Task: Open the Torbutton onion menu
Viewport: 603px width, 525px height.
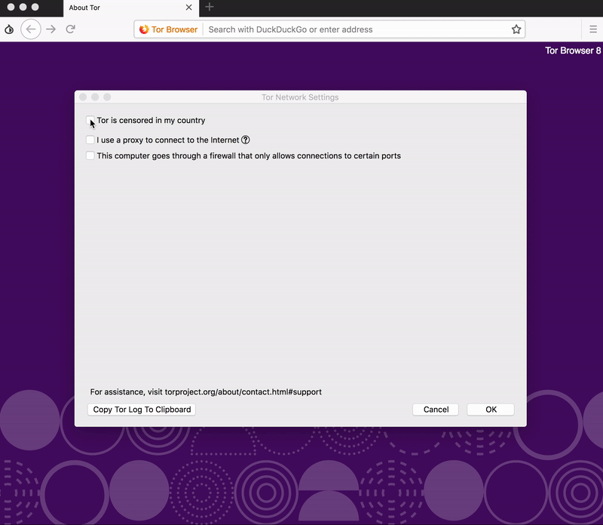Action: coord(8,29)
